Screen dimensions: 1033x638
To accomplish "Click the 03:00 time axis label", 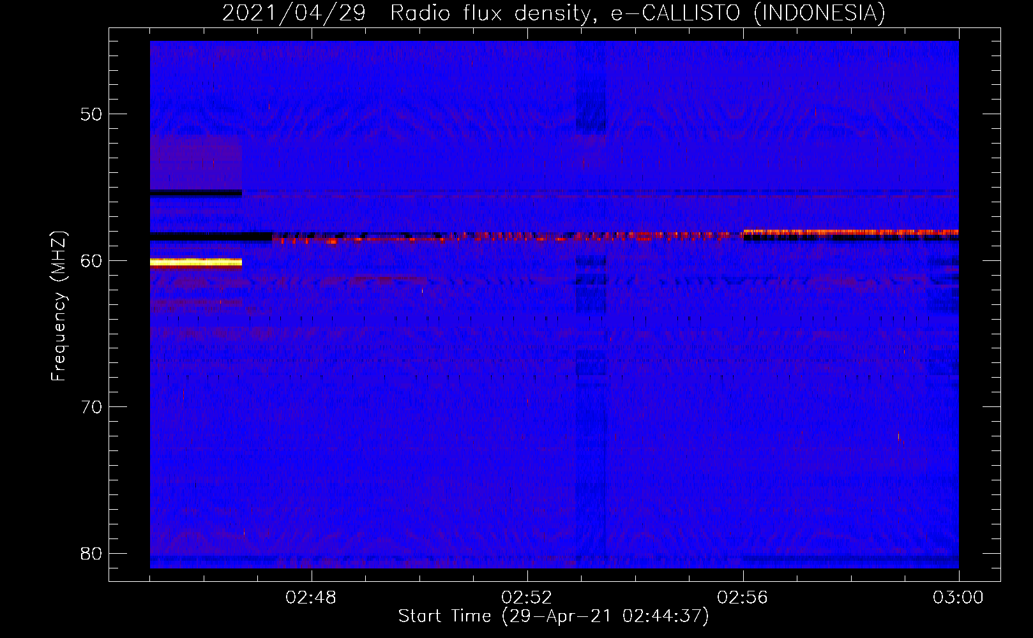I will [x=958, y=598].
